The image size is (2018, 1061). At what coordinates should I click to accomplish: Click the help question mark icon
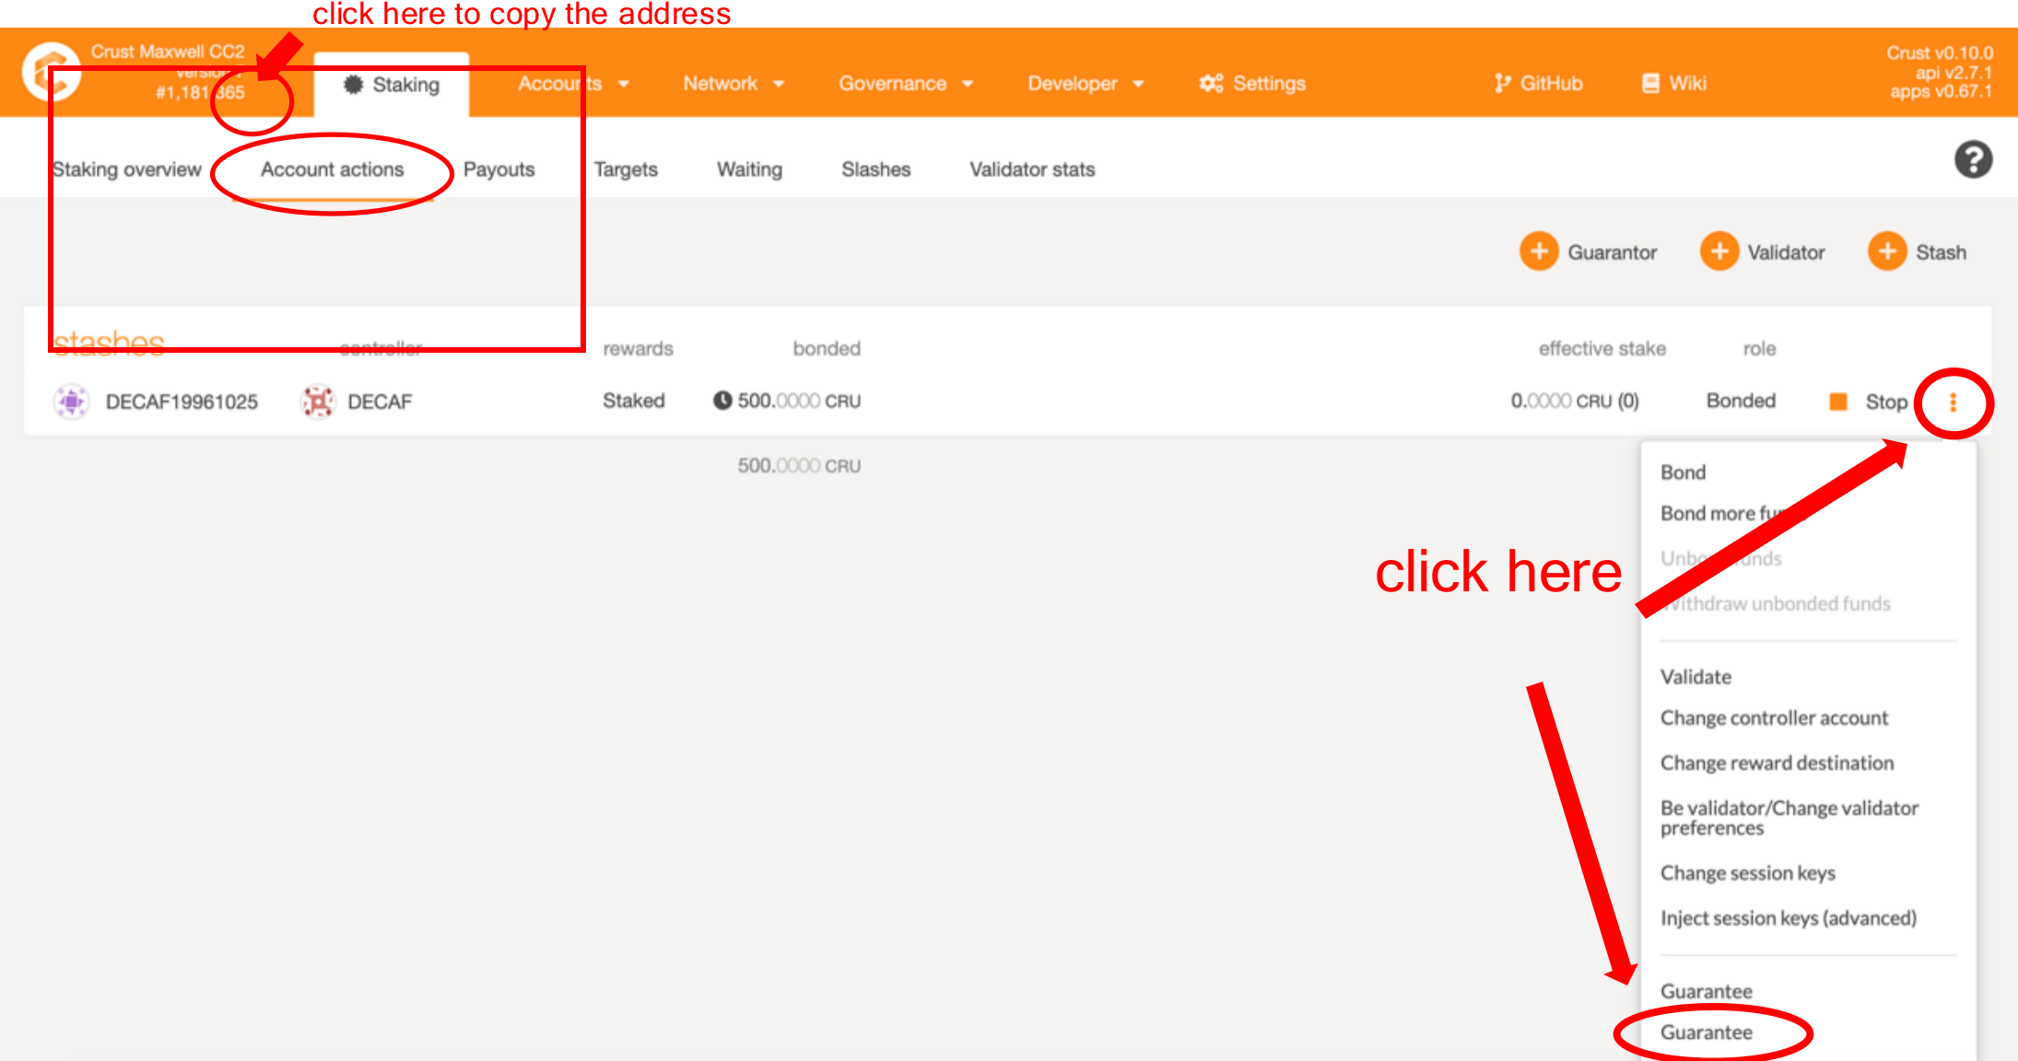(x=1973, y=159)
